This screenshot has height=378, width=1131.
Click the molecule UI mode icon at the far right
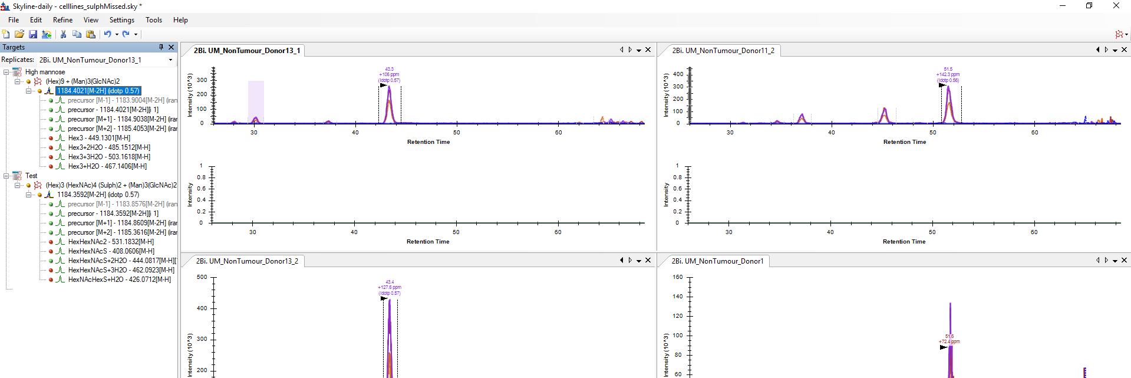[1119, 34]
